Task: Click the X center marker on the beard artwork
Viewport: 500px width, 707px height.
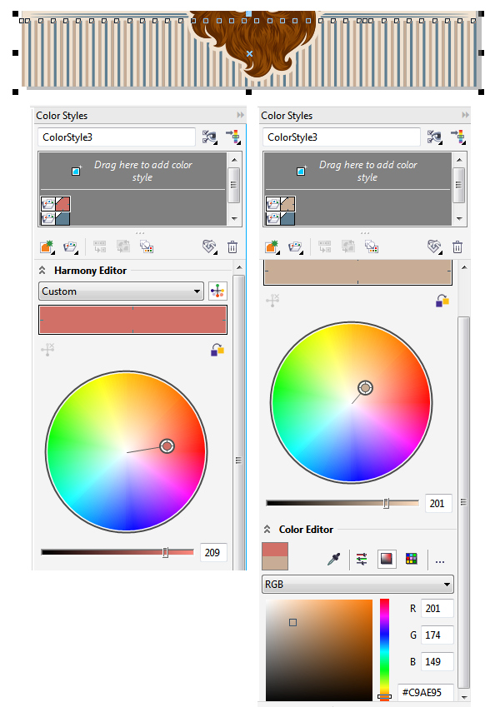Action: [249, 53]
